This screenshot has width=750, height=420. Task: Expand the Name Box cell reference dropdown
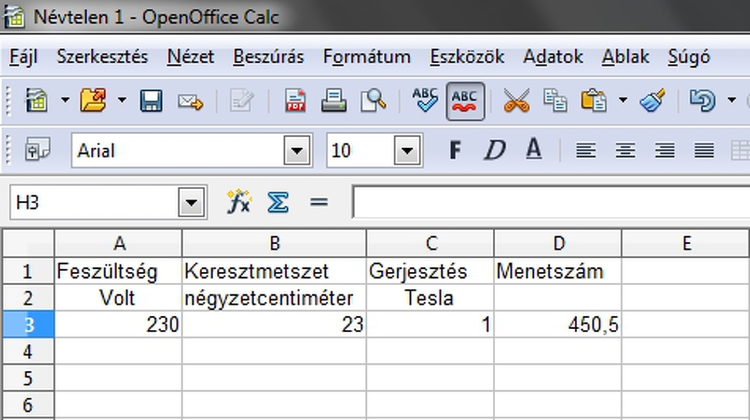pyautogui.click(x=192, y=203)
